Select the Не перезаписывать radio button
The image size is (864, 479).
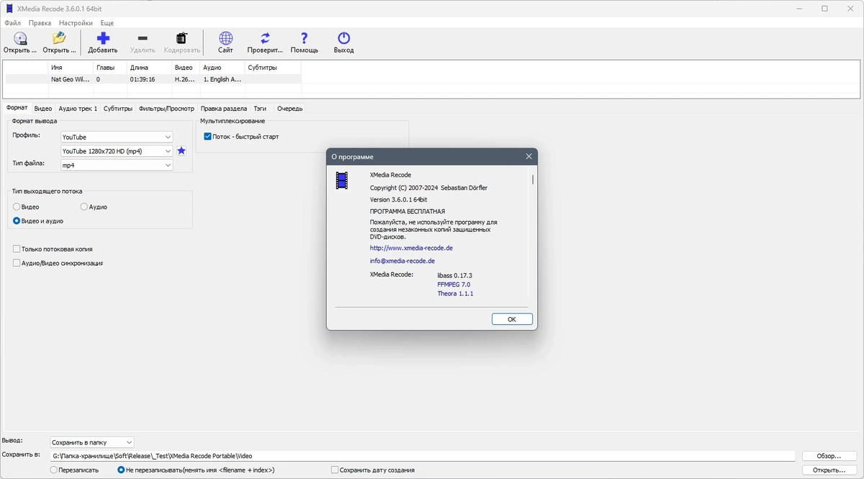pyautogui.click(x=121, y=470)
